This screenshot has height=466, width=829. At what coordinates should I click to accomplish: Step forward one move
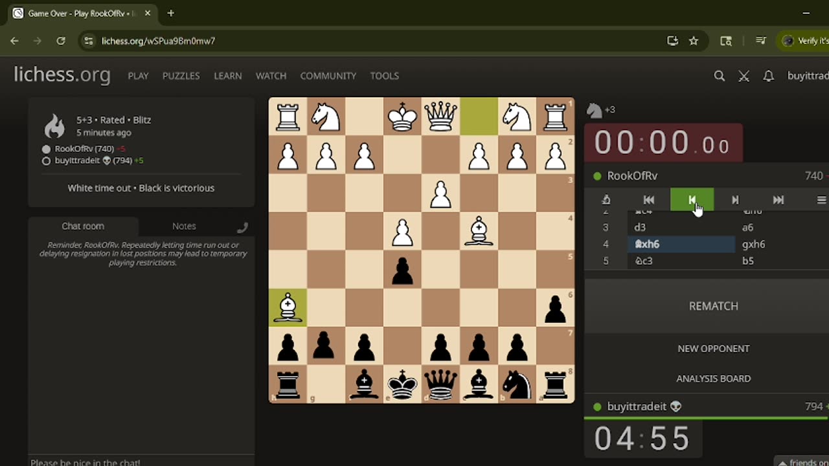[735, 200]
